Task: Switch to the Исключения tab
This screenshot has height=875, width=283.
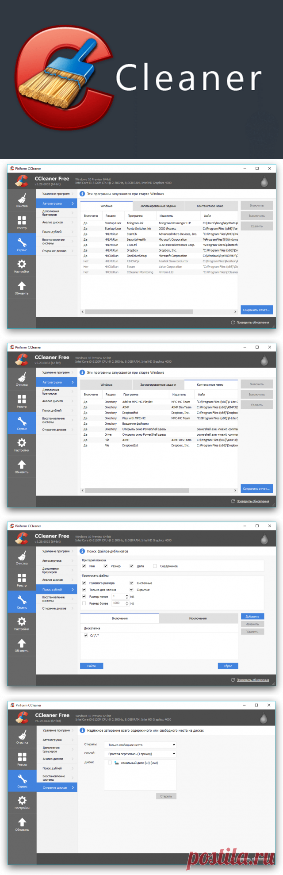Action: [x=198, y=618]
